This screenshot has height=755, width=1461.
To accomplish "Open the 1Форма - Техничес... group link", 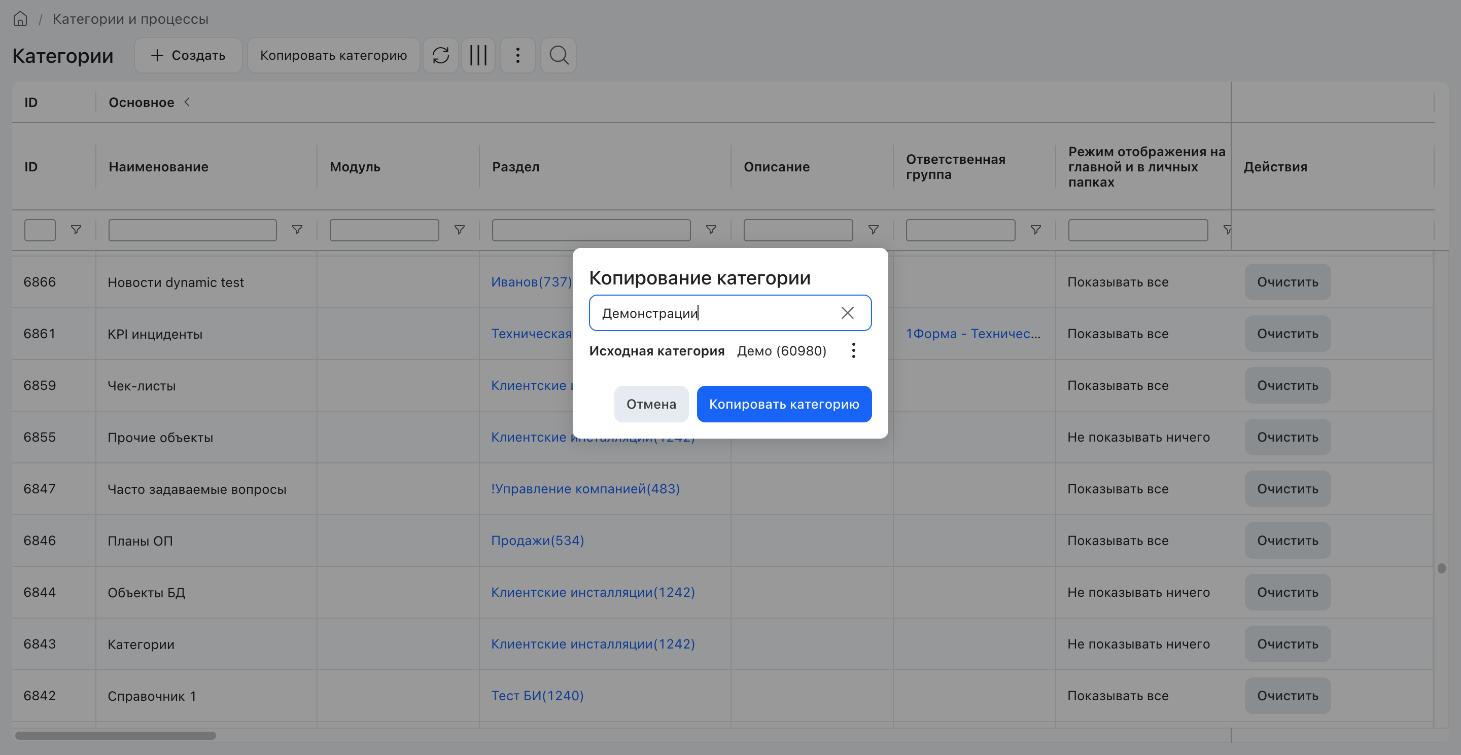I will click(x=972, y=333).
